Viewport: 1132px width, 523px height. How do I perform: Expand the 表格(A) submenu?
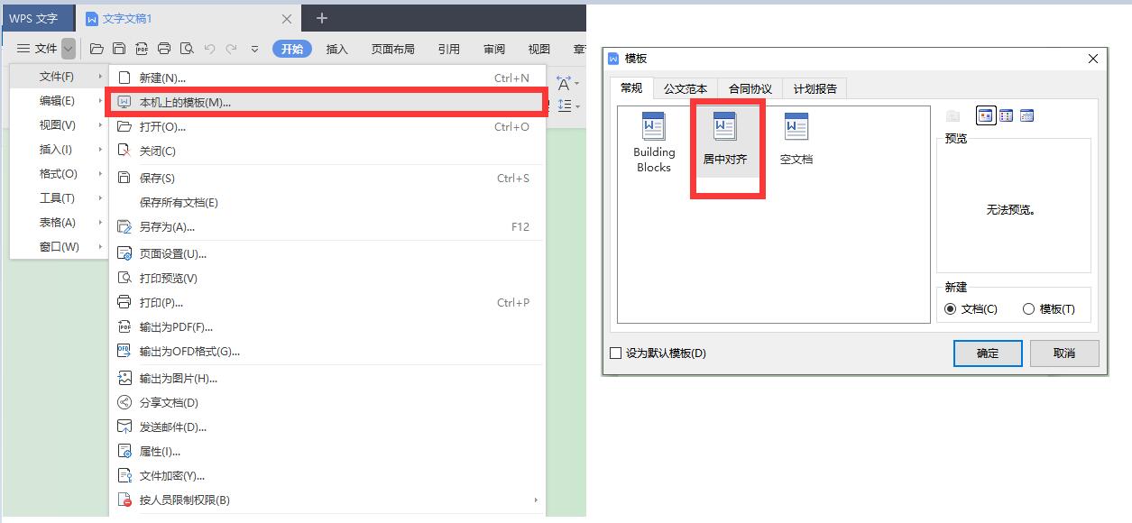(x=55, y=222)
